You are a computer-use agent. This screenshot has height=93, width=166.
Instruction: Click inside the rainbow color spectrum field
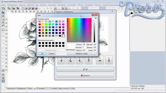point(79,30)
